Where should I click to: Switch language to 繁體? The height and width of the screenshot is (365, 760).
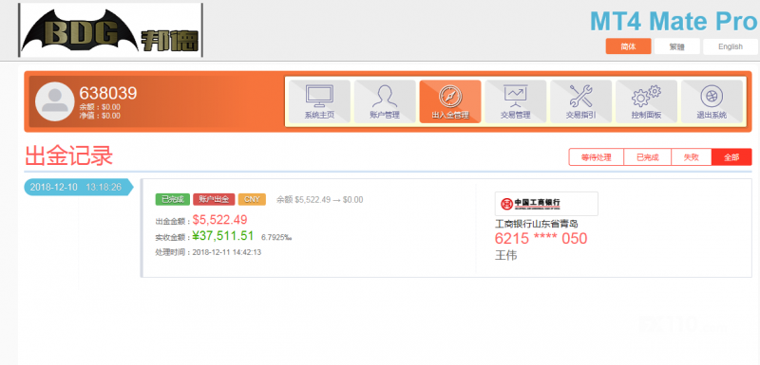pos(677,46)
